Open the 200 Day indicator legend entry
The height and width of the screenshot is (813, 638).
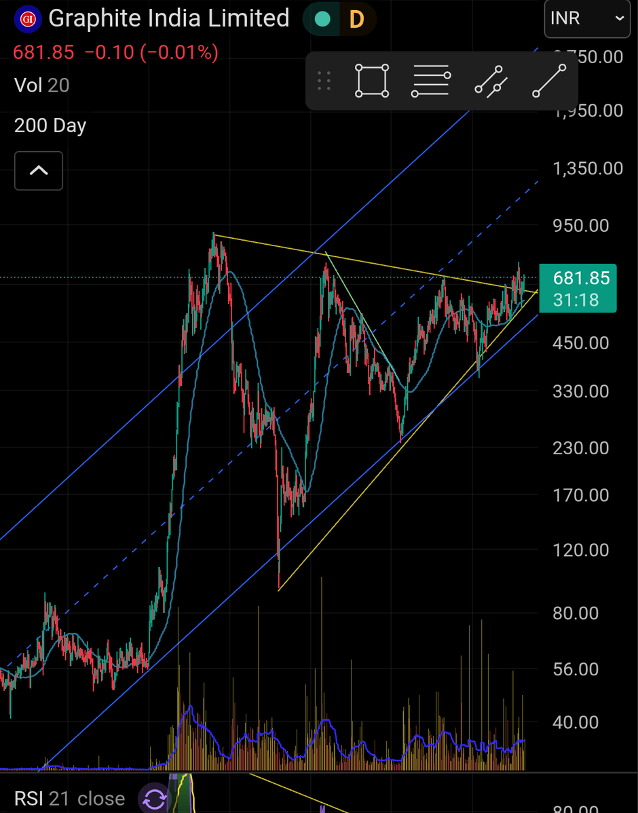pos(49,125)
